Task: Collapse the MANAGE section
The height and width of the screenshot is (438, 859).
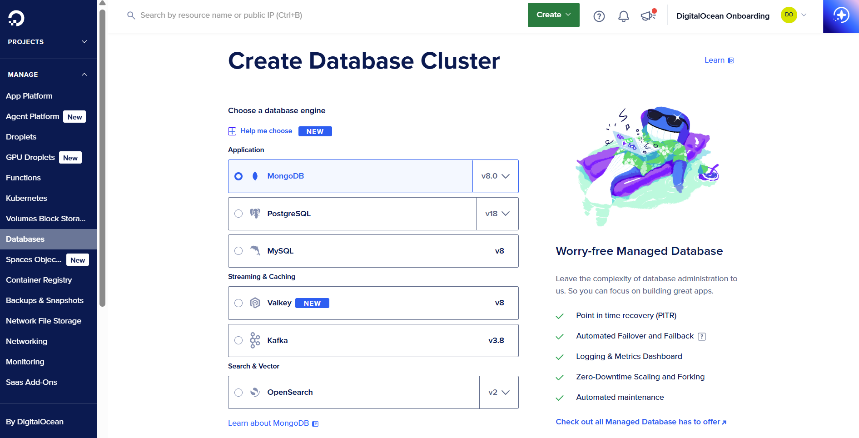Action: click(84, 74)
